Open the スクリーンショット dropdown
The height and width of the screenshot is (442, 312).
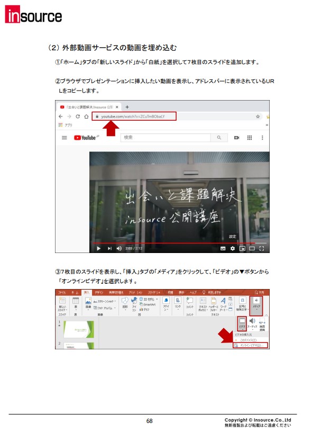[x=105, y=301]
